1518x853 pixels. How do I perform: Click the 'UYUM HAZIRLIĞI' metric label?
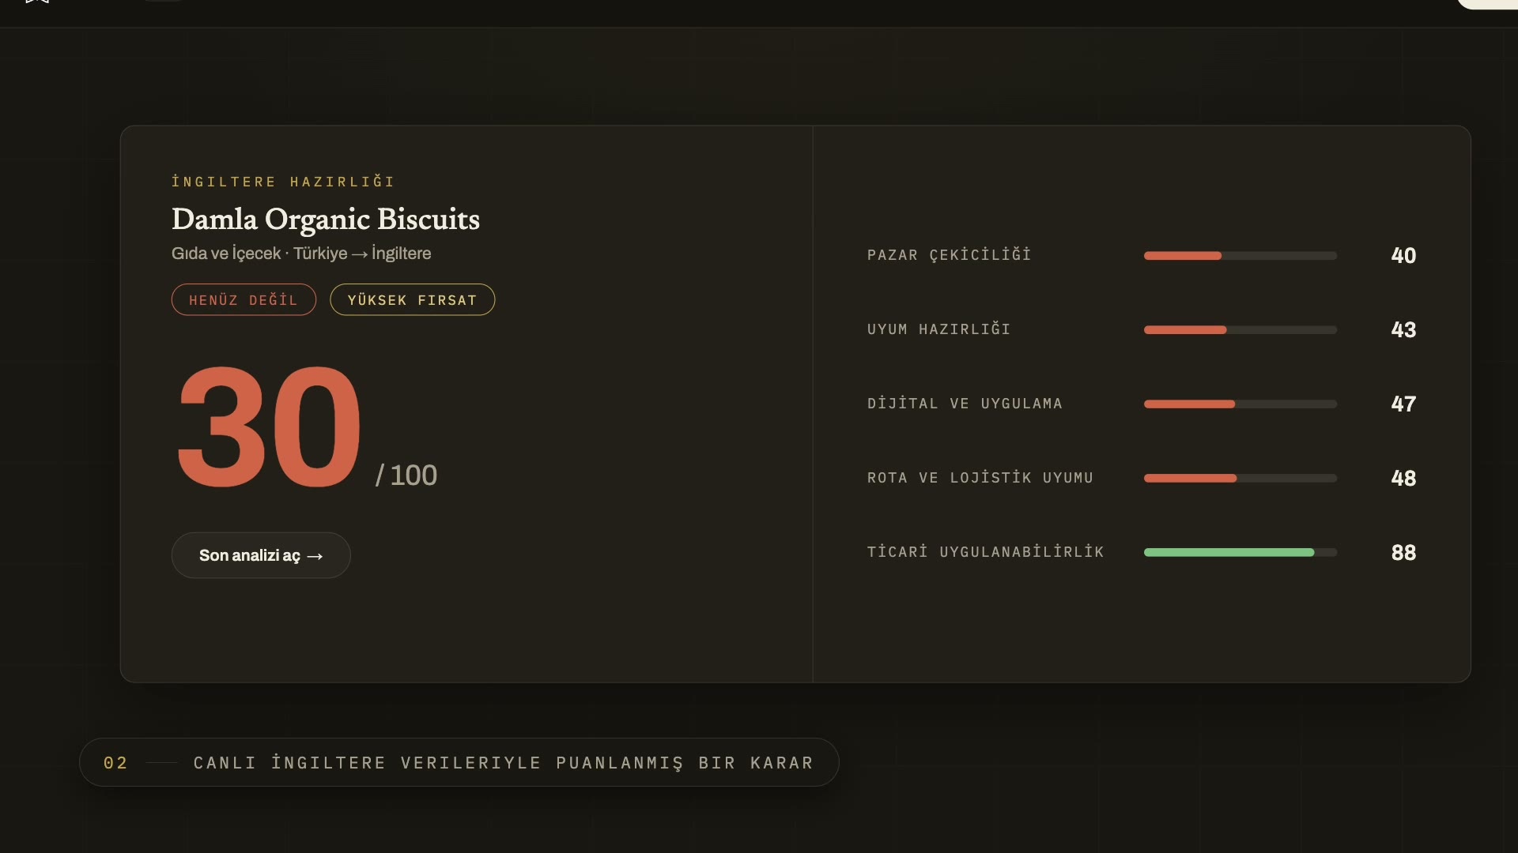click(x=939, y=329)
